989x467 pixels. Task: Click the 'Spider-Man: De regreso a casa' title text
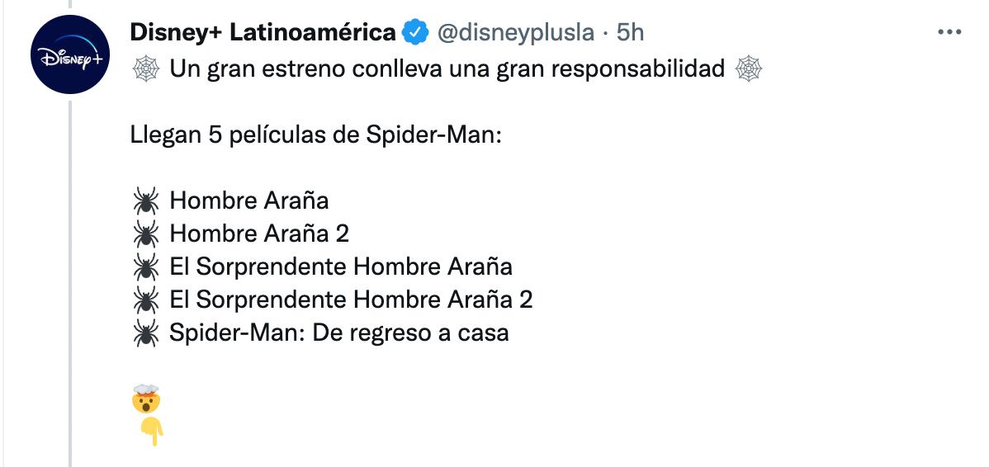(339, 333)
